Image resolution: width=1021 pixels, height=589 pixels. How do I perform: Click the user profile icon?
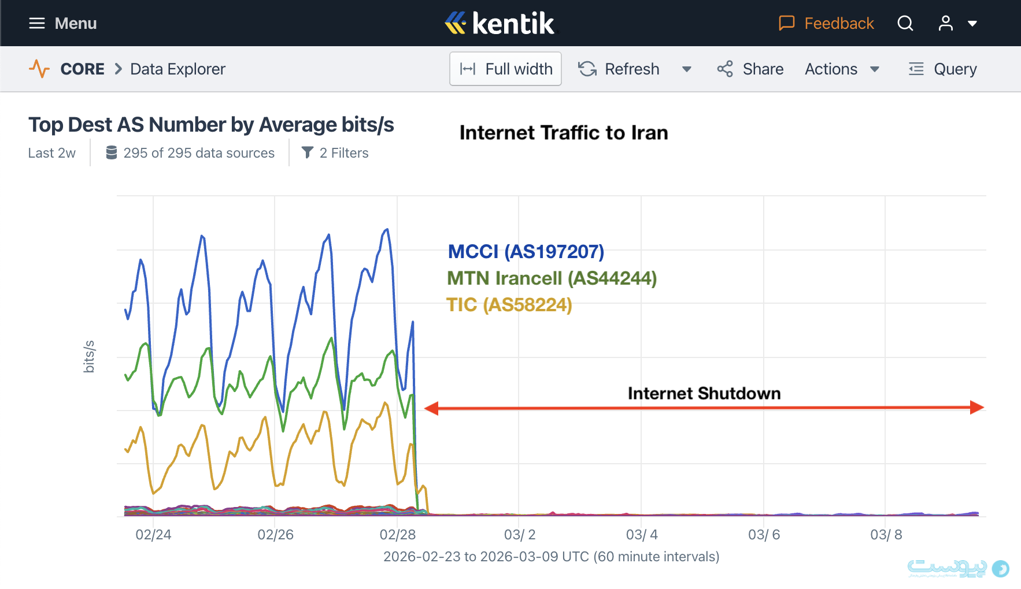[x=946, y=23]
